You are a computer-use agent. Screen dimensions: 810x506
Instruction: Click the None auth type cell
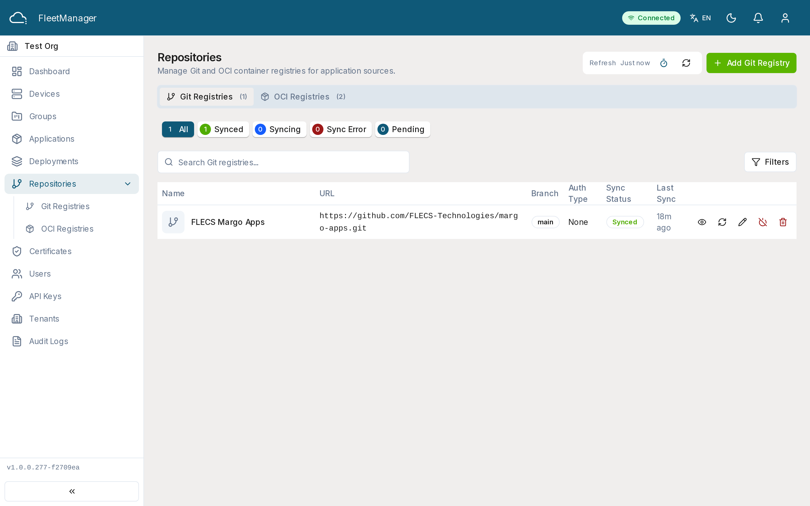click(578, 222)
